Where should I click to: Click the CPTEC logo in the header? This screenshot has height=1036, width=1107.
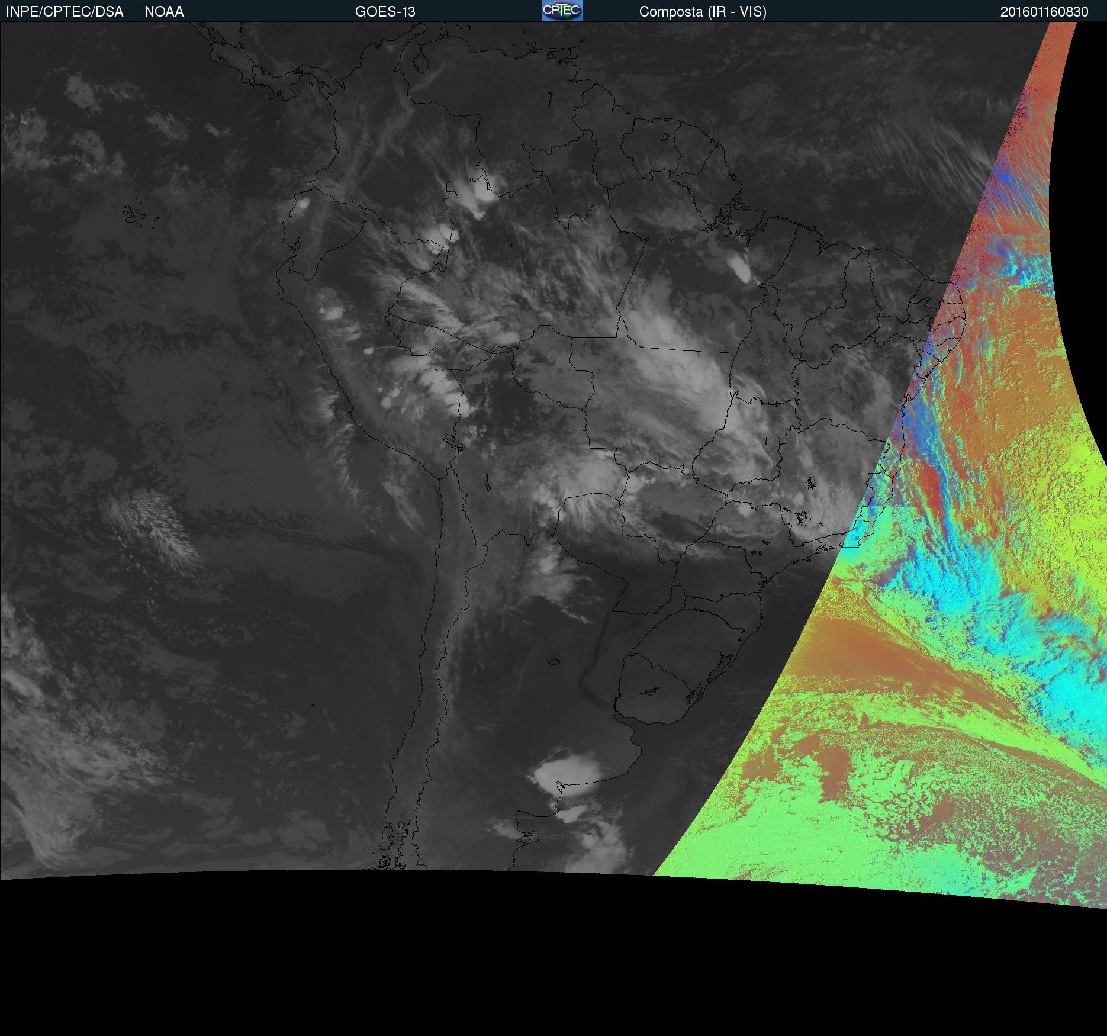562,11
